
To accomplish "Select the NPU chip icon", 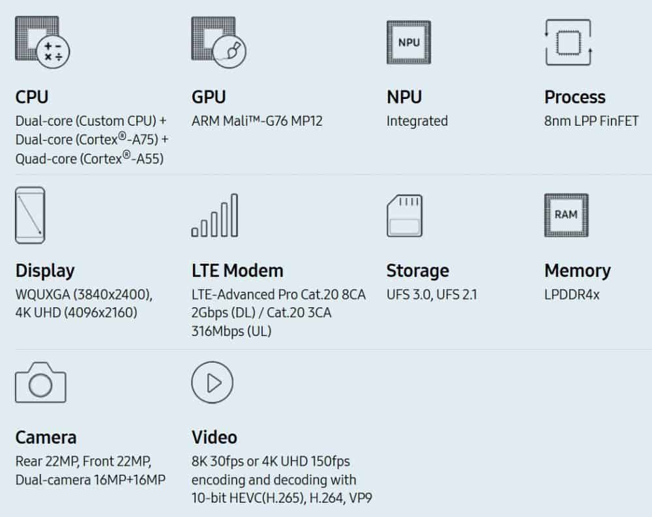I will (x=409, y=42).
